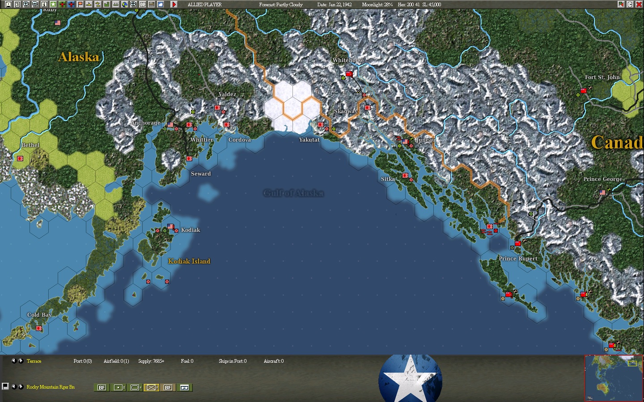644x402 pixels.
Task: Click the 'Forecast: Partly Cloudy' status text
Action: 281,4
